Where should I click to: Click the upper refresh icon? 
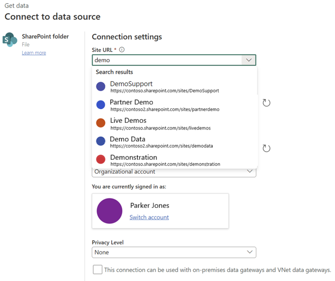(x=266, y=103)
